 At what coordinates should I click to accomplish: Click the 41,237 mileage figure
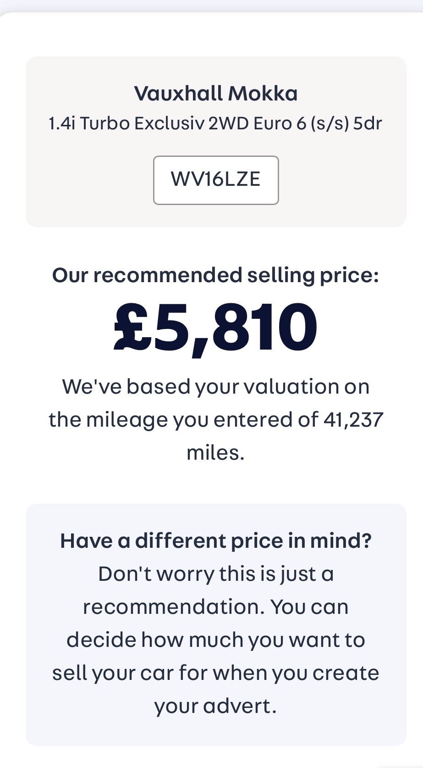coord(353,419)
